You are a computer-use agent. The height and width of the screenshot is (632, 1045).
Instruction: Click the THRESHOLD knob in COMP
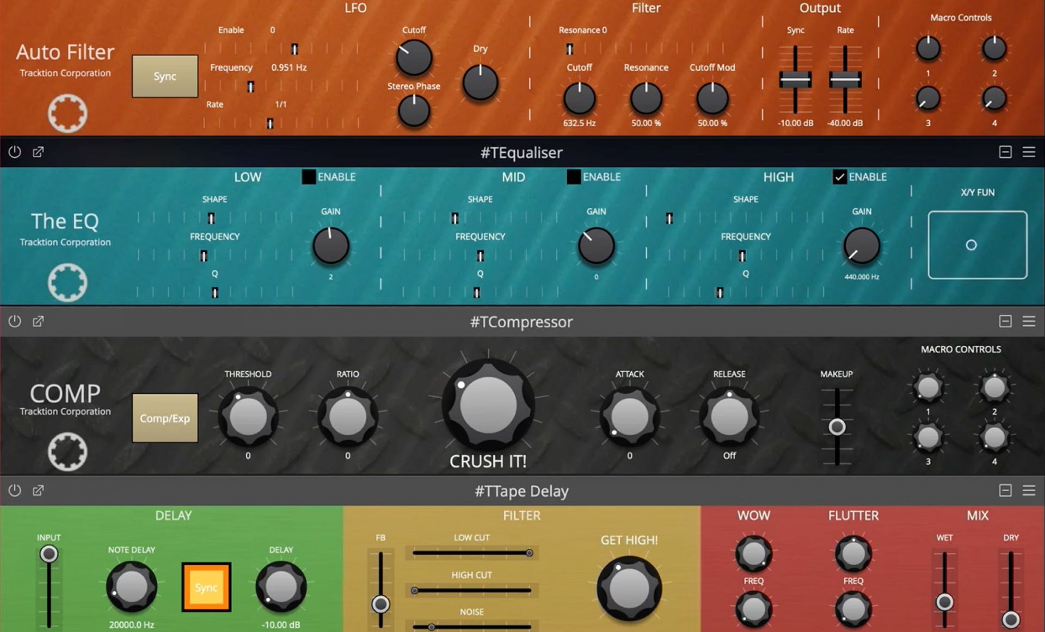point(248,417)
